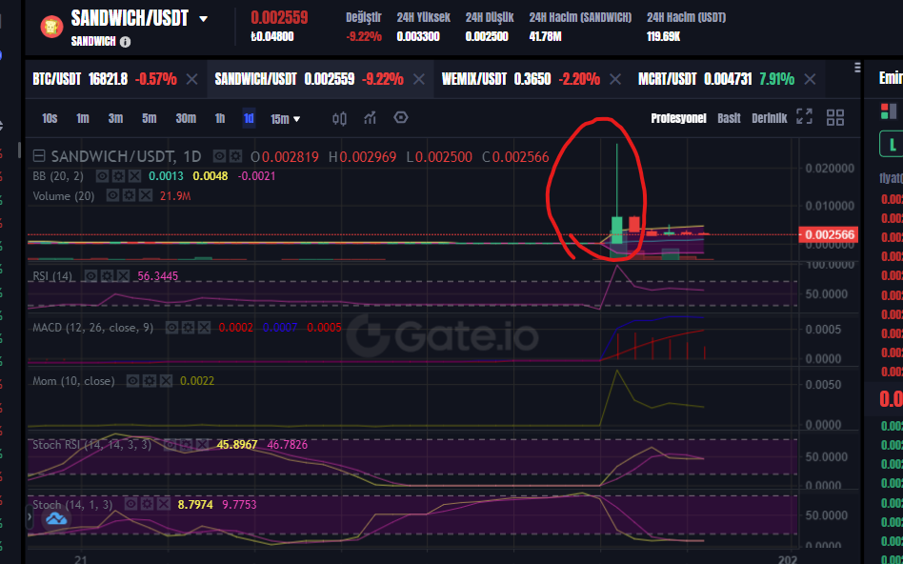
Task: Click the 24H Düşük value 0.002500
Action: 487,37
